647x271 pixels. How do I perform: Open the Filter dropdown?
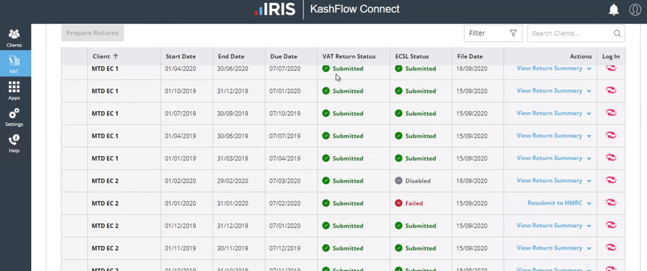tap(493, 34)
